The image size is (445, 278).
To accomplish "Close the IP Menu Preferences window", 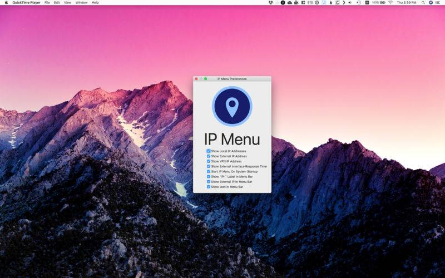I will click(x=196, y=79).
